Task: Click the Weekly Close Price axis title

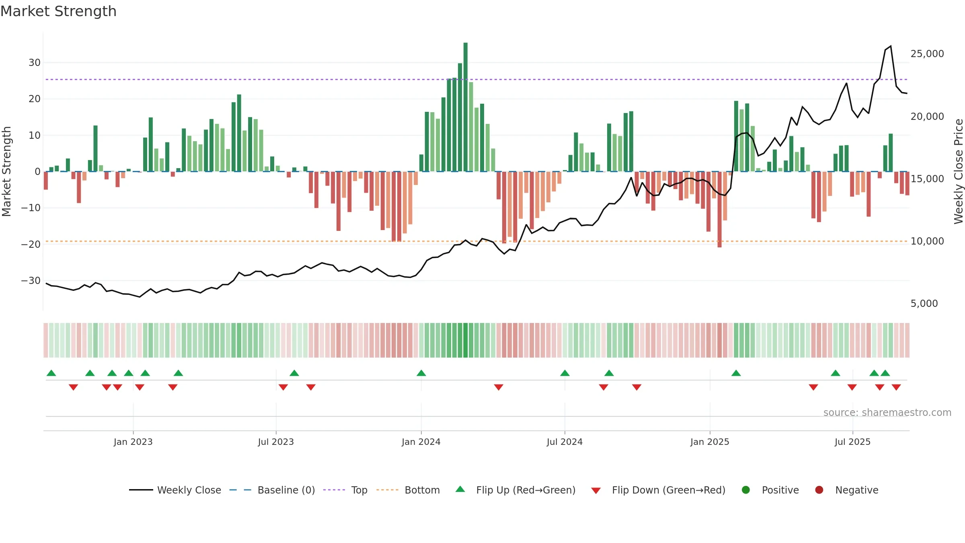Action: [x=959, y=171]
